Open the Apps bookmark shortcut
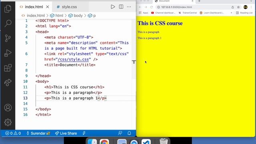This screenshot has width=256, height=144. point(143,13)
